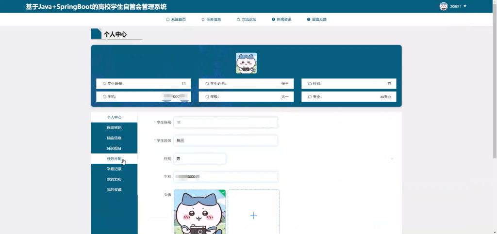Expand the 性别 dropdown chevron
This screenshot has height=234, width=497.
(392, 158)
